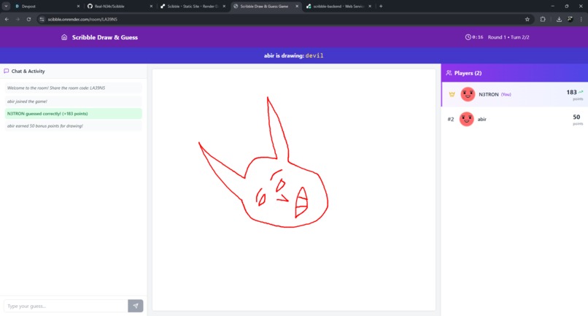Click abir's 50 points score
The image size is (588, 316).
[576, 117]
